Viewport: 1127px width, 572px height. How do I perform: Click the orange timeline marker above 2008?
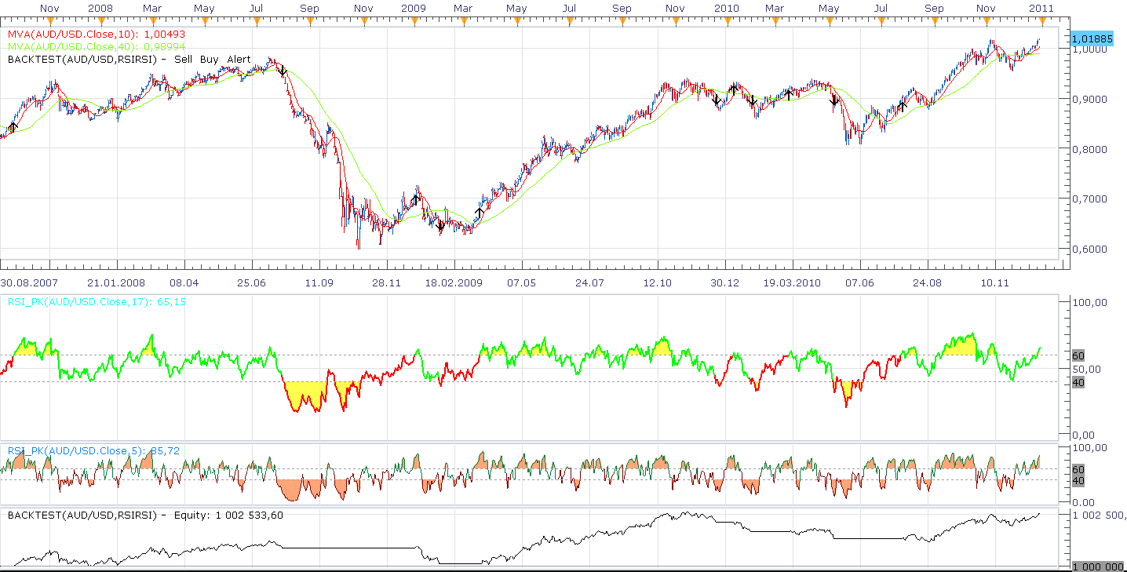pyautogui.click(x=100, y=20)
